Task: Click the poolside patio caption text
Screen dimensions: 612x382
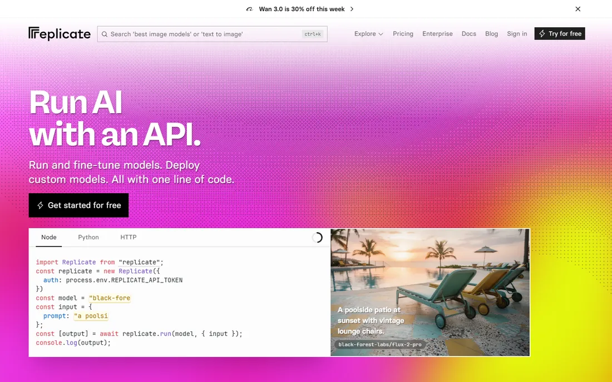Action: click(x=371, y=321)
